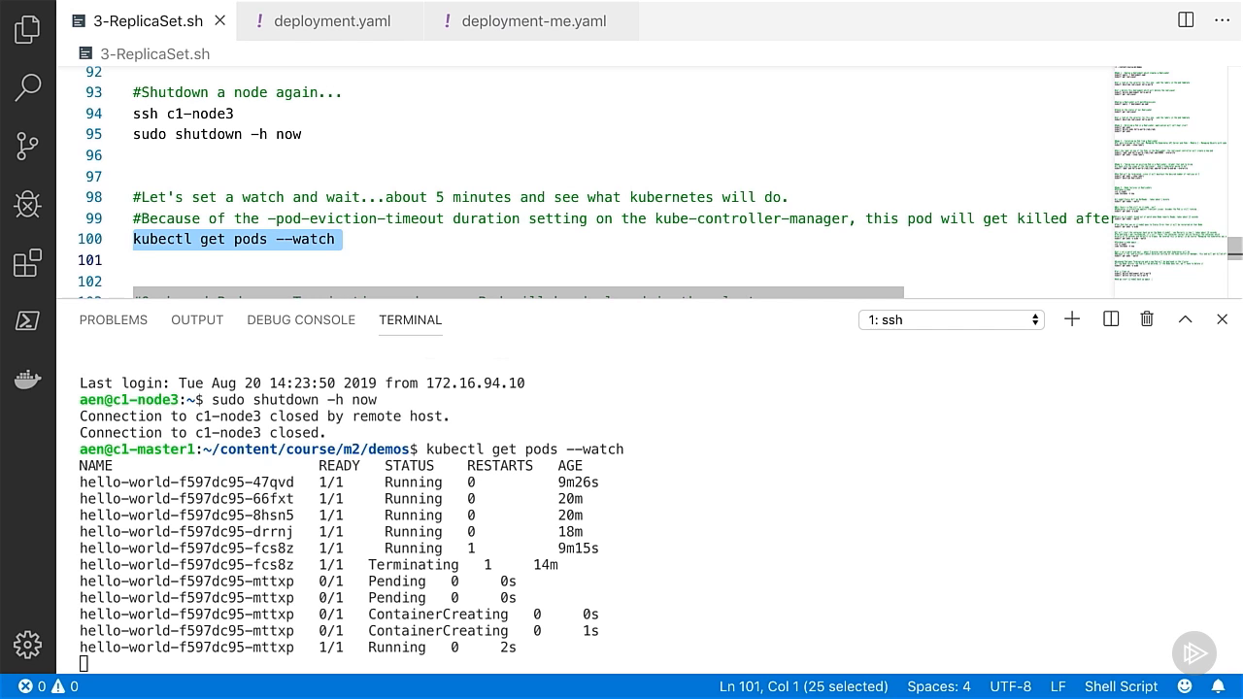Close the 3-ReplicaSet.sh tab
1243x699 pixels.
click(x=219, y=20)
